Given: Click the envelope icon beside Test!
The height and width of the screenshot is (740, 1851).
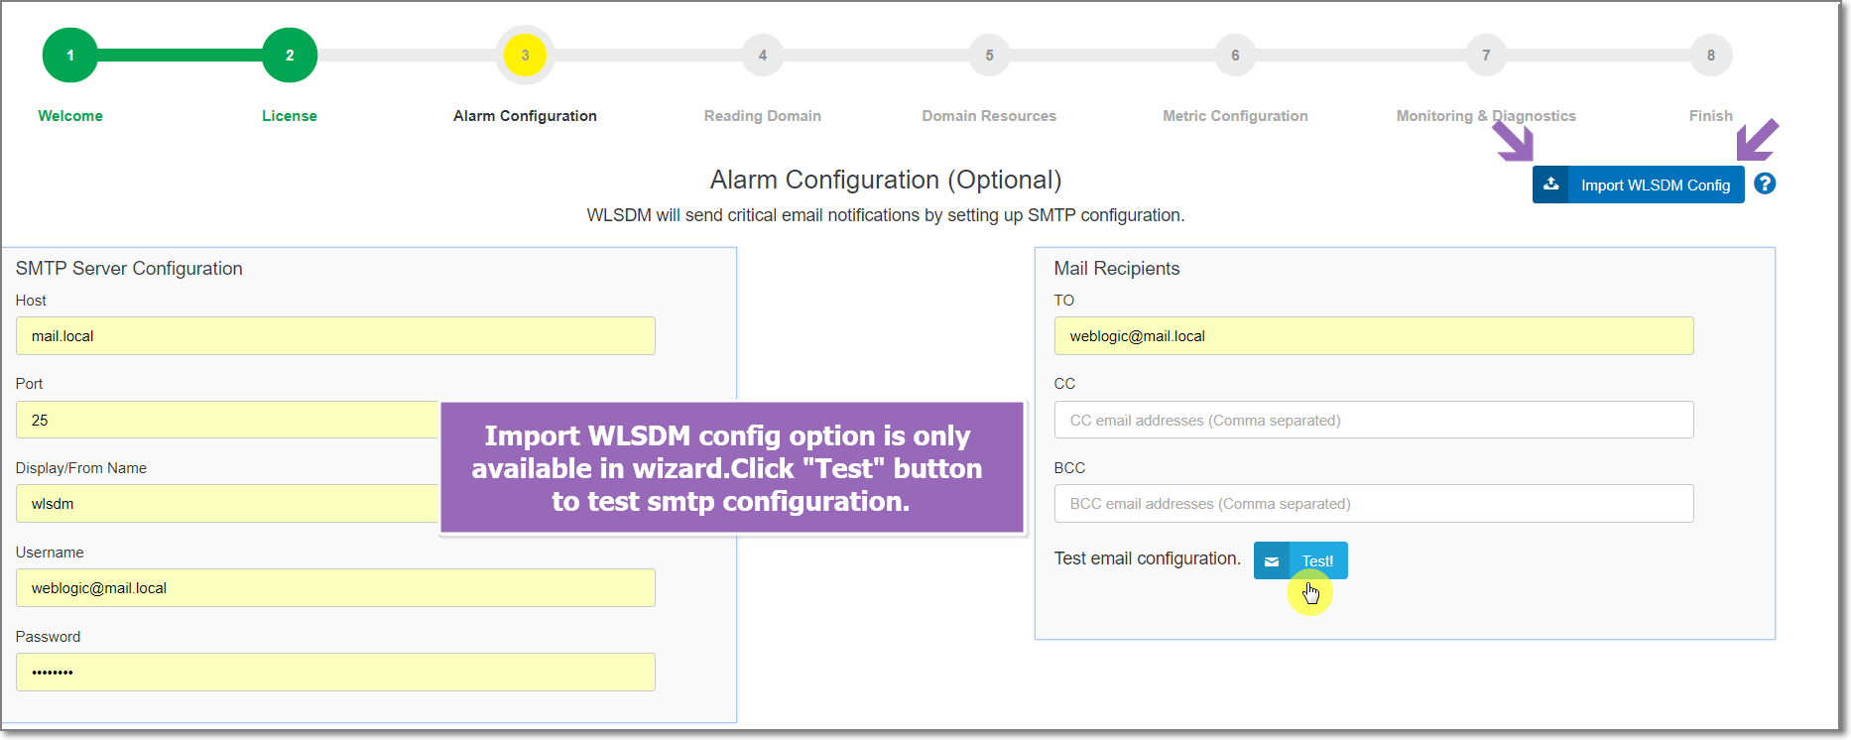Looking at the screenshot, I should click(1272, 561).
